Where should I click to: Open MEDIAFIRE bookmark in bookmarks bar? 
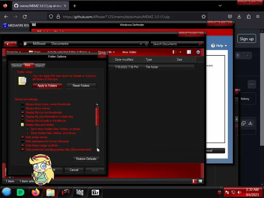pos(16,26)
